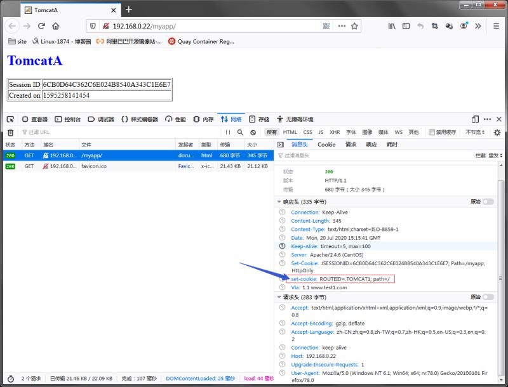Switch to the Cookie tab
The width and height of the screenshot is (508, 387).
[x=326, y=145]
